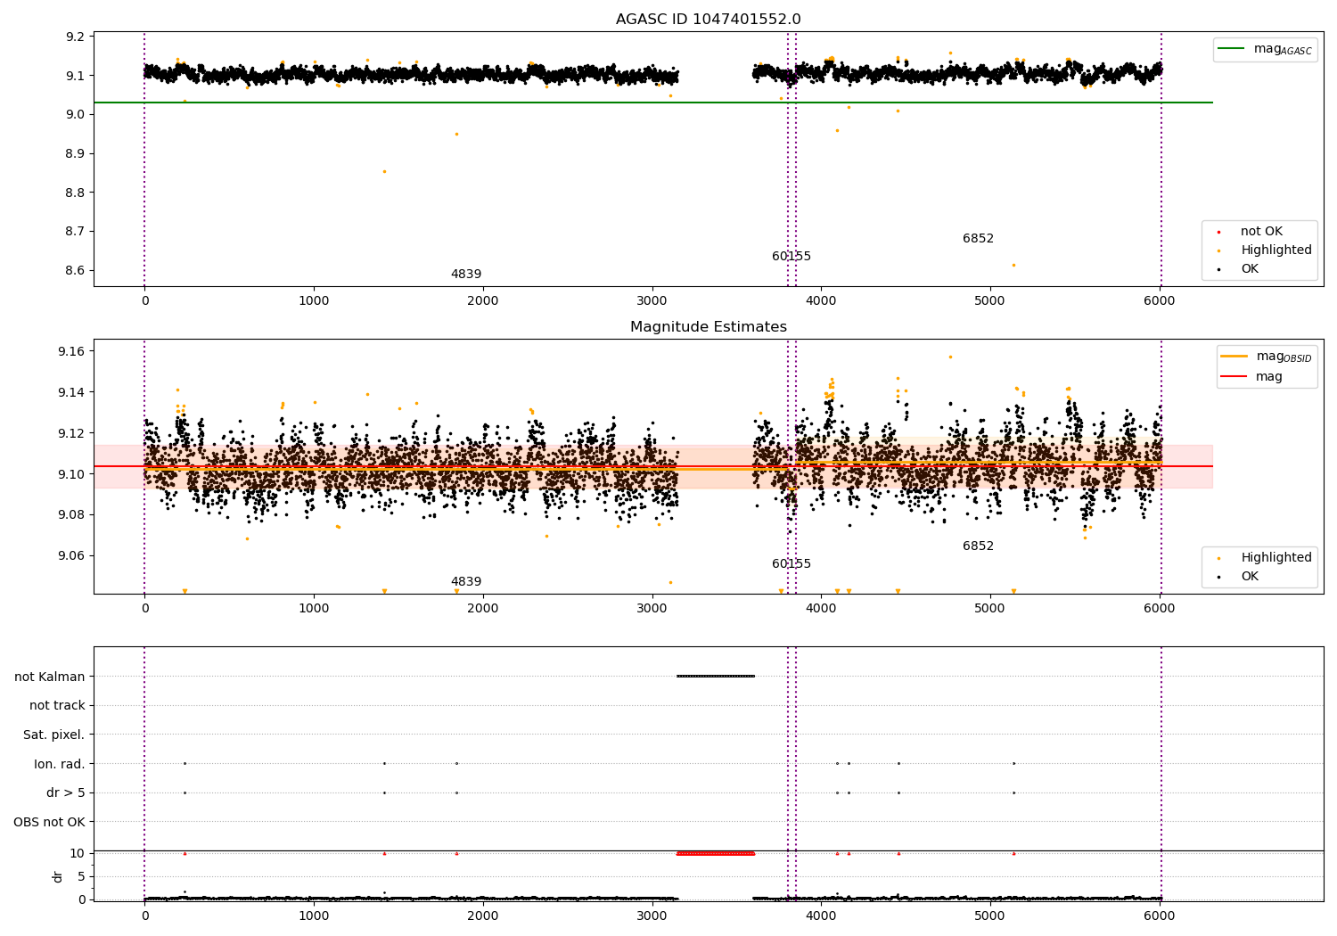The width and height of the screenshot is (1337, 936).
Task: Click obsid label 4839 in AGASC ID plot
Action: pyautogui.click(x=466, y=275)
